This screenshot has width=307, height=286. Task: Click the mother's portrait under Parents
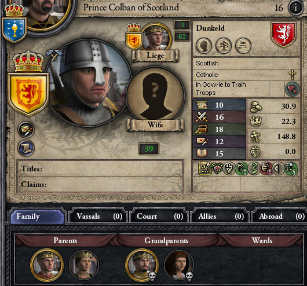pyautogui.click(x=84, y=265)
